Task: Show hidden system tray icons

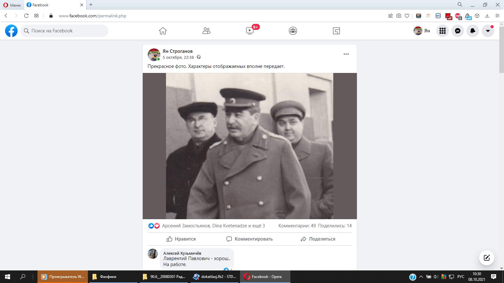Action: (x=421, y=277)
